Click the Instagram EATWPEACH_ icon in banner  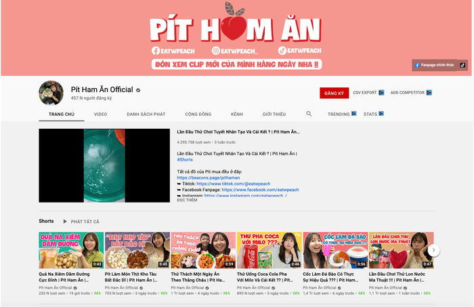point(215,51)
